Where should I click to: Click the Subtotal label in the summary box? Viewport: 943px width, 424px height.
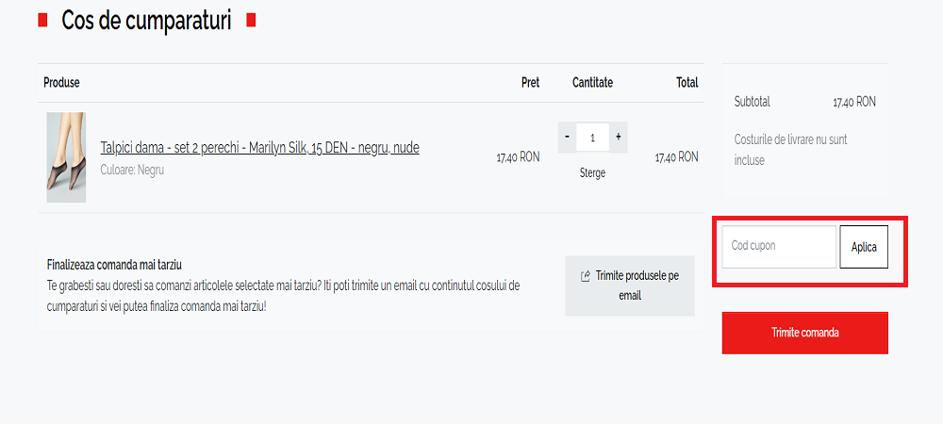click(752, 102)
